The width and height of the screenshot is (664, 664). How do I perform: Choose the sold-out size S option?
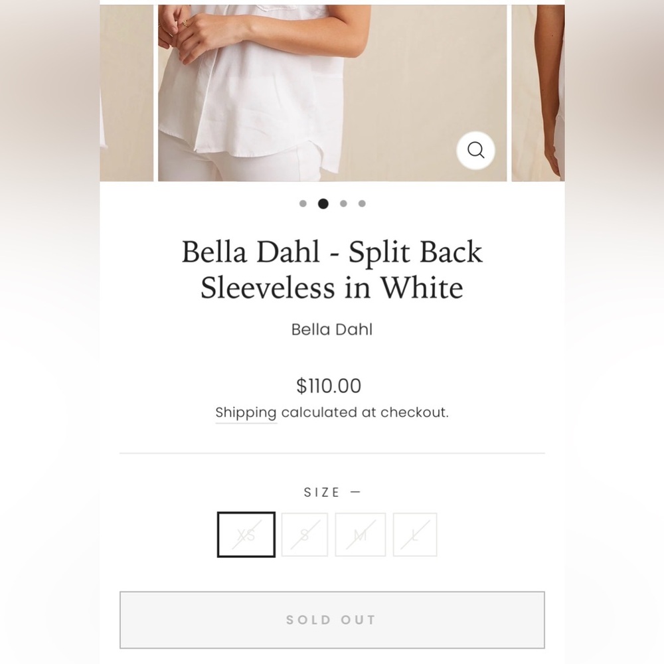point(304,535)
